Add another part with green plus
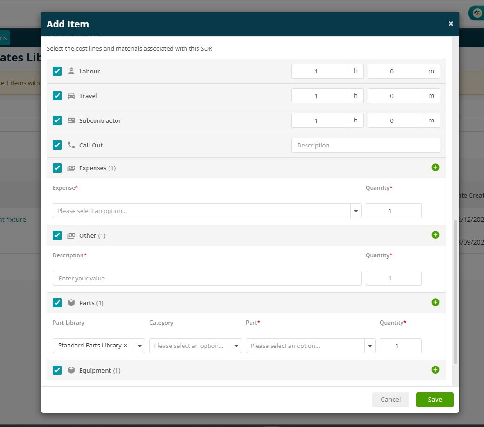The image size is (484, 427). point(435,302)
